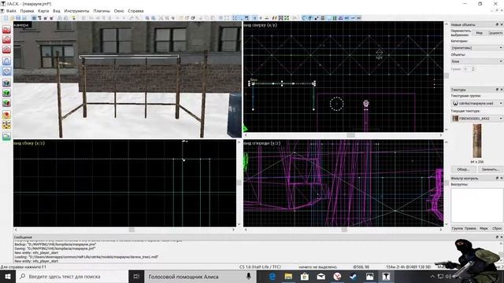Image resolution: width=504 pixels, height=283 pixels.
Task: Click the 'вид сверху (x/y)' viewport label
Action: click(x=261, y=25)
